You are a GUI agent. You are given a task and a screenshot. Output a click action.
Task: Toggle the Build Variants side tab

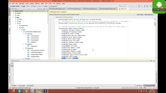click(x=9, y=68)
